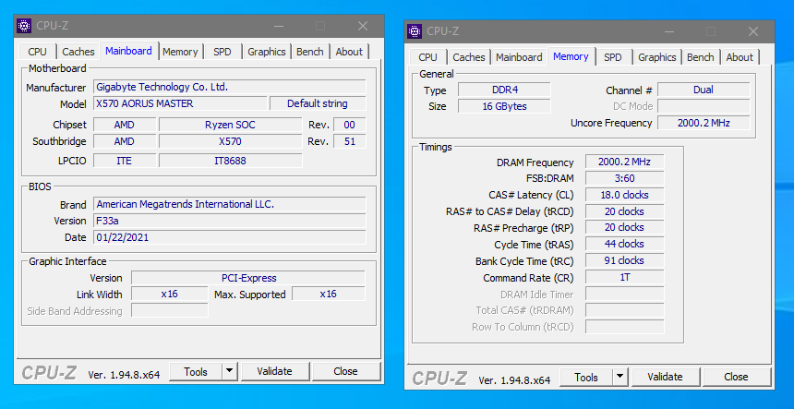The image size is (794, 409).
Task: Click LPCIO value IT8688
Action: [x=231, y=161]
